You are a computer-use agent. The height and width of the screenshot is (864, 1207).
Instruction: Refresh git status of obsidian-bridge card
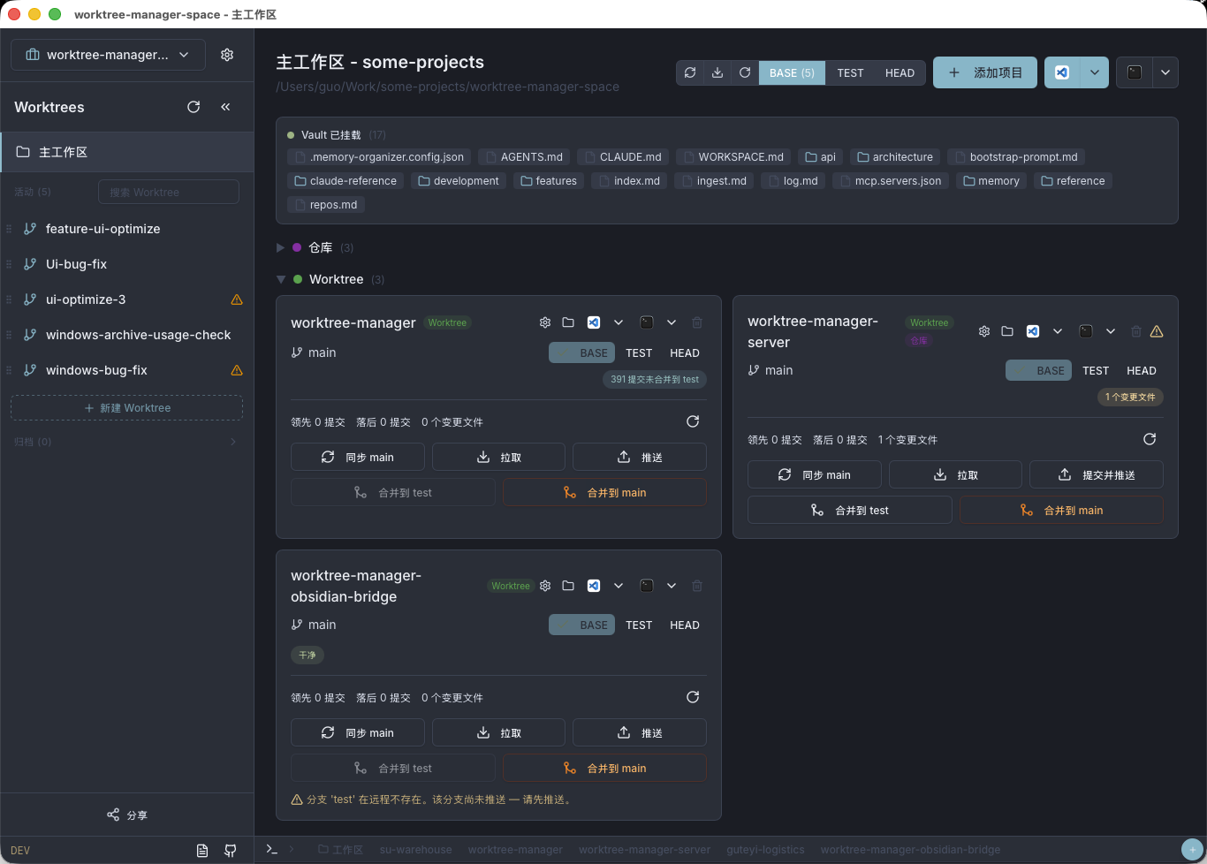click(x=693, y=697)
